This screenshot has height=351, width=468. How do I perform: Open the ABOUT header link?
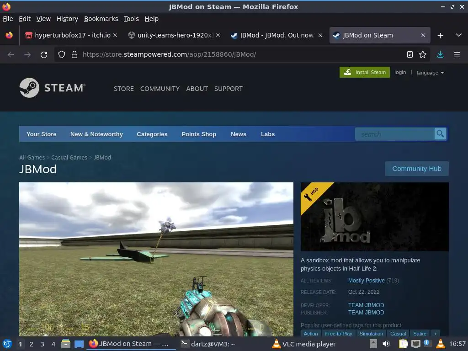click(197, 89)
